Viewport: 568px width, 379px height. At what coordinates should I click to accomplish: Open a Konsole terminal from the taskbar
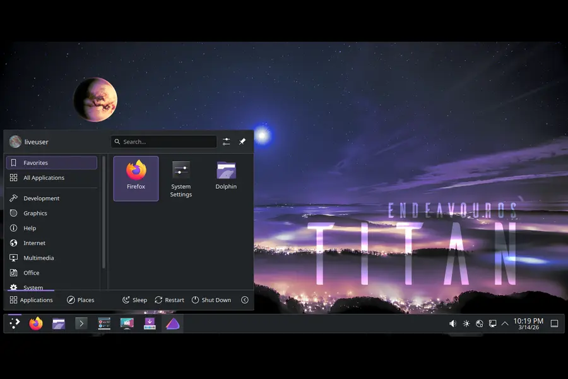click(81, 323)
